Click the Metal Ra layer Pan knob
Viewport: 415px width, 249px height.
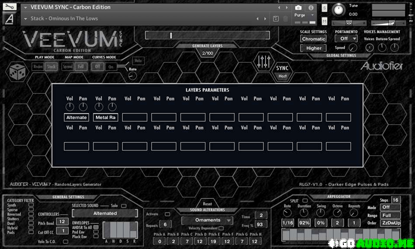click(x=112, y=107)
